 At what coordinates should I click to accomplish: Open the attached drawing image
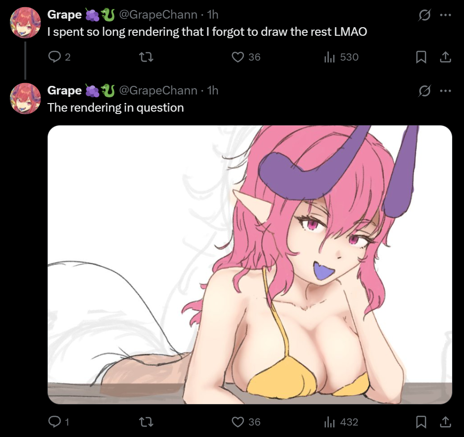tap(250, 265)
